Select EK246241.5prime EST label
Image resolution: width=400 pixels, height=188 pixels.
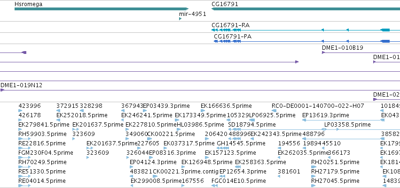click(x=147, y=115)
